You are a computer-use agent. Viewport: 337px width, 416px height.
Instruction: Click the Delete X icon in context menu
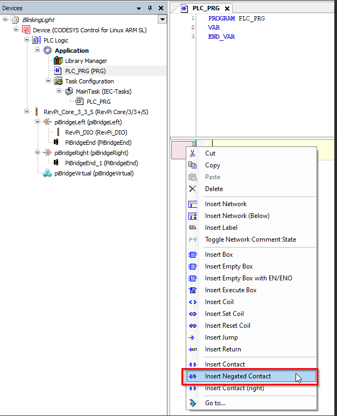[193, 189]
